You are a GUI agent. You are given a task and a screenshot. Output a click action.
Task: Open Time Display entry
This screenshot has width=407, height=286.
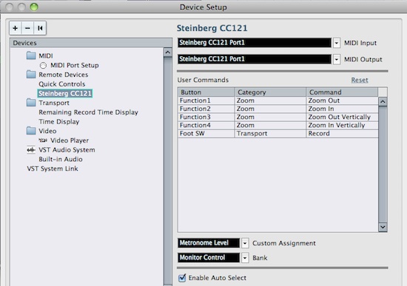(59, 122)
